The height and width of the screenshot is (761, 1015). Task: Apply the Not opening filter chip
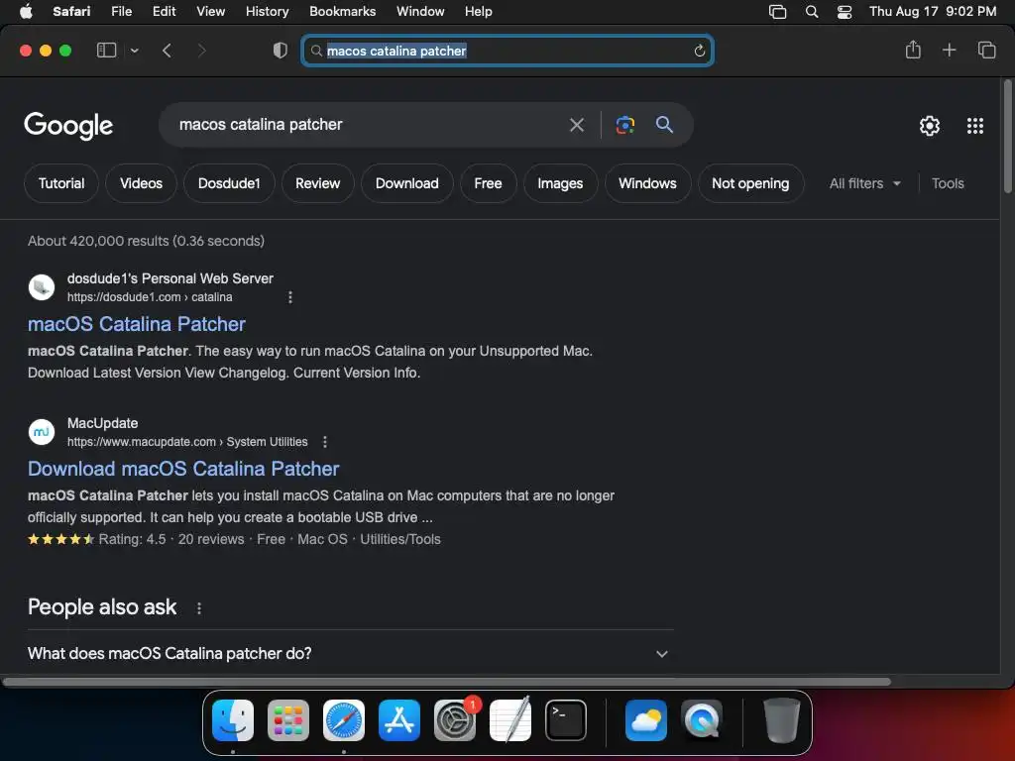coord(751,183)
